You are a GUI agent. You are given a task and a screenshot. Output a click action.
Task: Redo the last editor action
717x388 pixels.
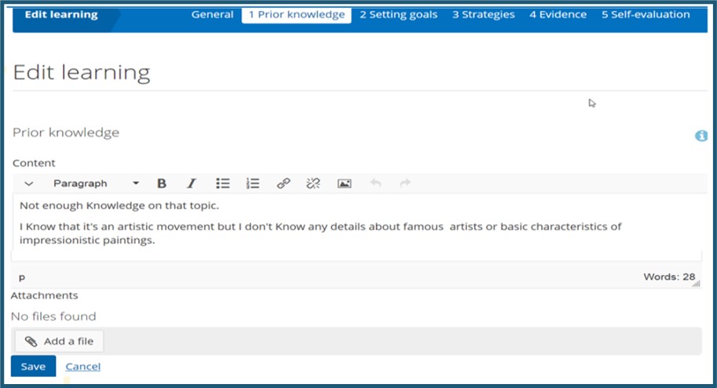[405, 183]
